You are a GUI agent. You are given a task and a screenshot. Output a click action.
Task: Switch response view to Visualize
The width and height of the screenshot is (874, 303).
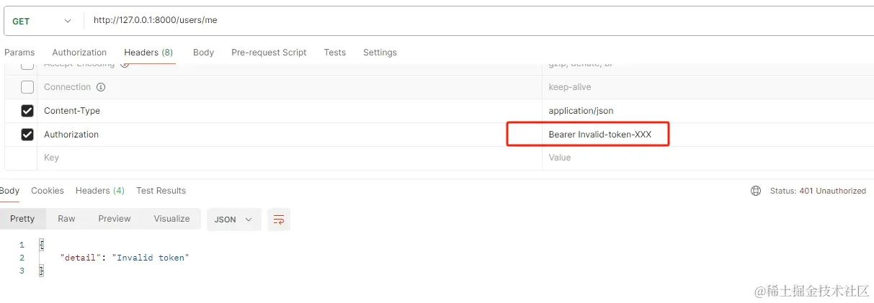point(171,219)
